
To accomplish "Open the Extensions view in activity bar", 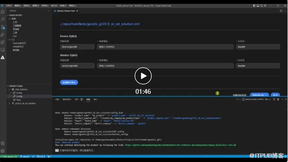I will pos(3,42).
